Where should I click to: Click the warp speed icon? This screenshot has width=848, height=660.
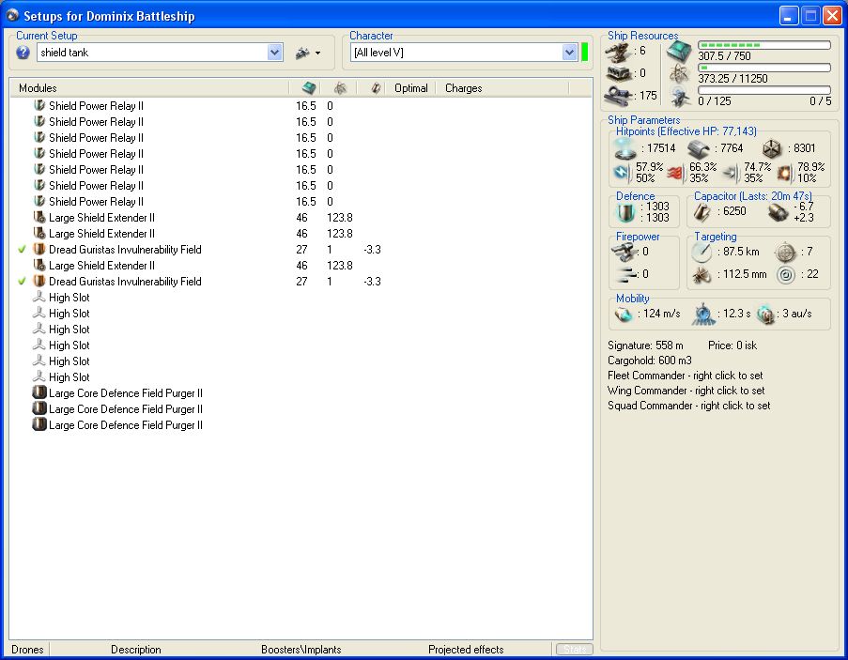[x=765, y=315]
